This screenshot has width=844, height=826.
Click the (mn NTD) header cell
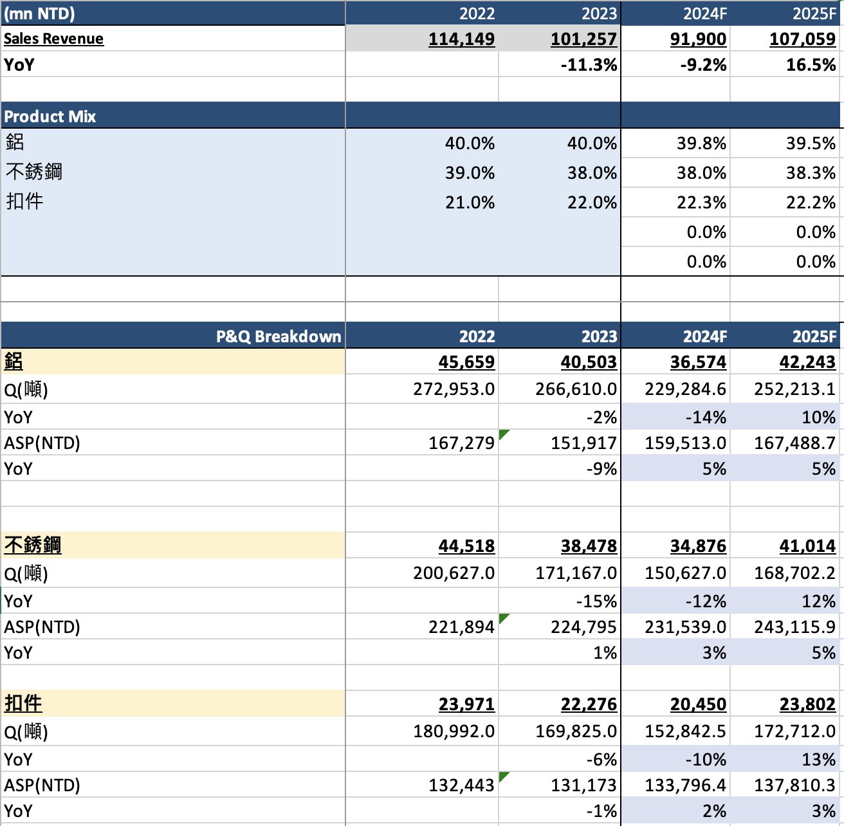tap(40, 14)
